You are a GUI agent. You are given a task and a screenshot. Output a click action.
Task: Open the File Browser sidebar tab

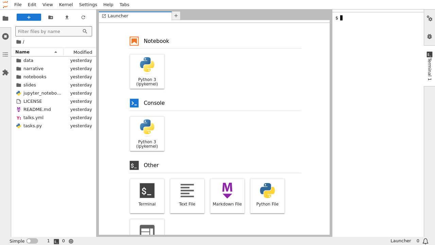(5, 18)
